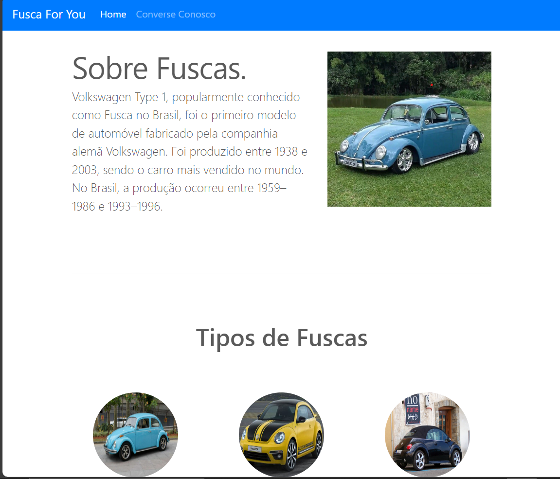Select the black convertible Beetle round thumbnail
The image size is (560, 479).
428,434
